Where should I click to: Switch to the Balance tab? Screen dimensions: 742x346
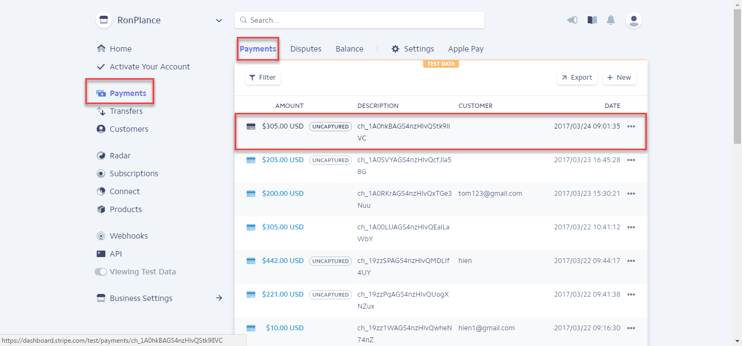coord(349,49)
